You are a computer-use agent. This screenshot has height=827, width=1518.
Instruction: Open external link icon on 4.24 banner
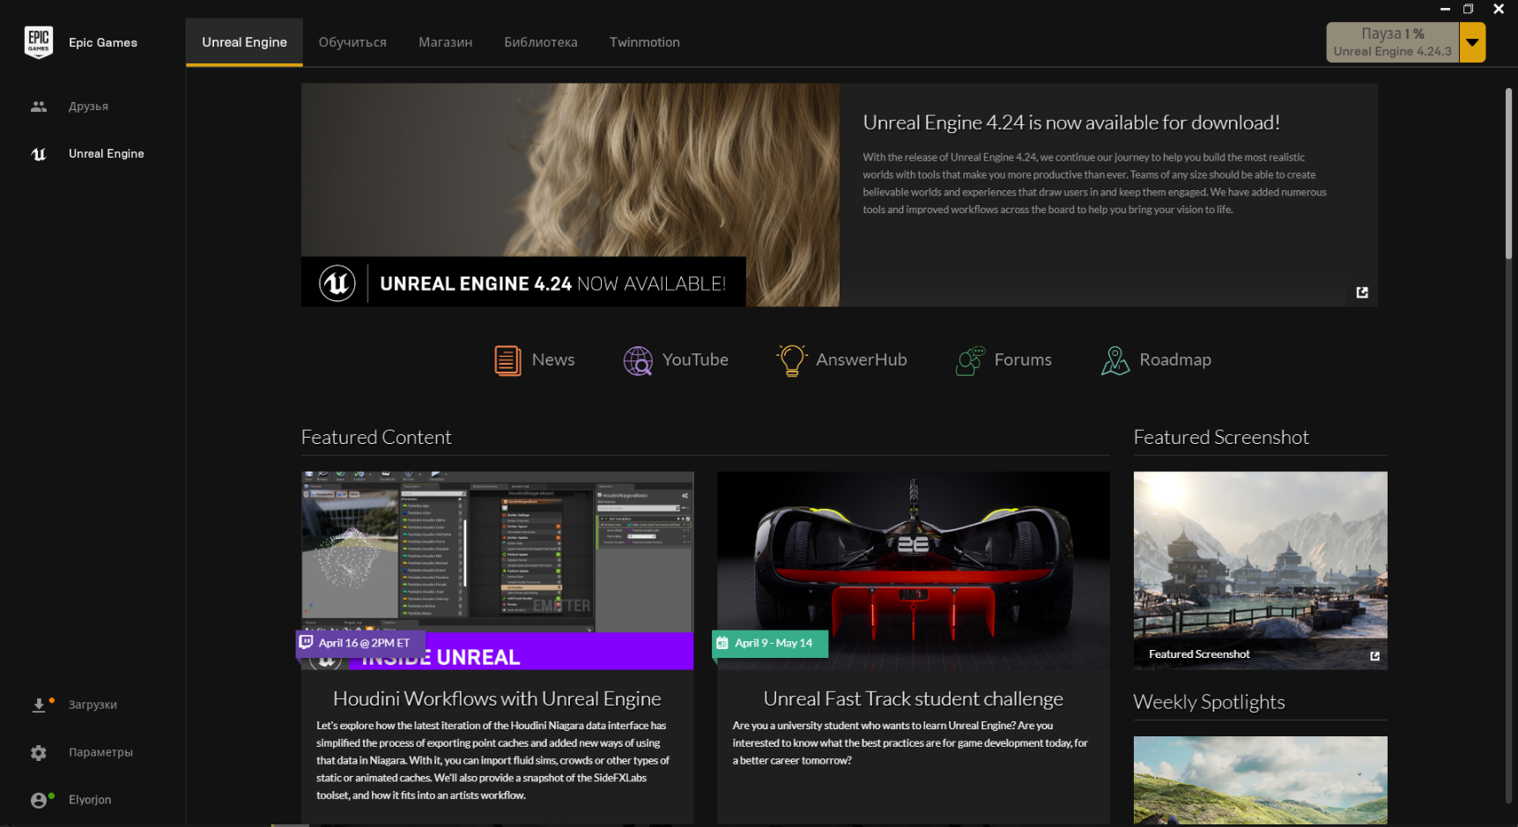(1362, 292)
